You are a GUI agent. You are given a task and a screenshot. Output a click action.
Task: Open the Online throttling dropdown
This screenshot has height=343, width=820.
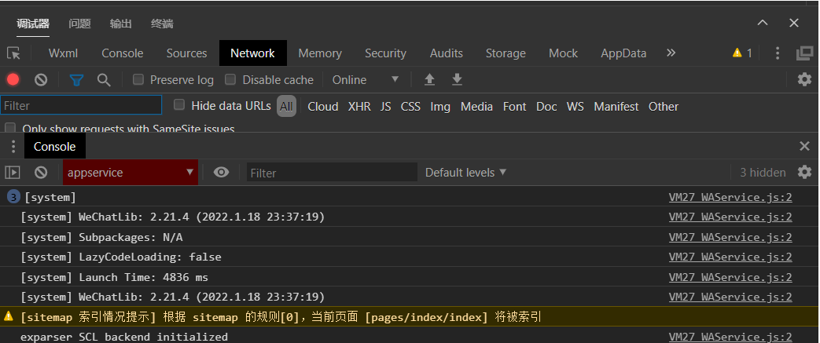[x=366, y=80]
